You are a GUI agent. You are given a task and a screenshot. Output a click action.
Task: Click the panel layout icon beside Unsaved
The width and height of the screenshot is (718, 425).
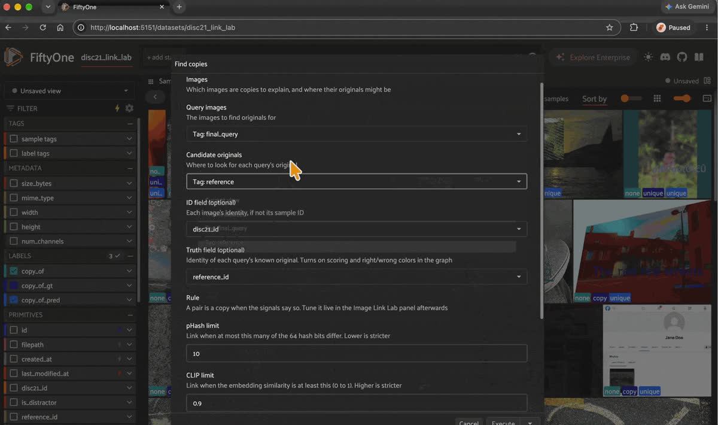708,81
